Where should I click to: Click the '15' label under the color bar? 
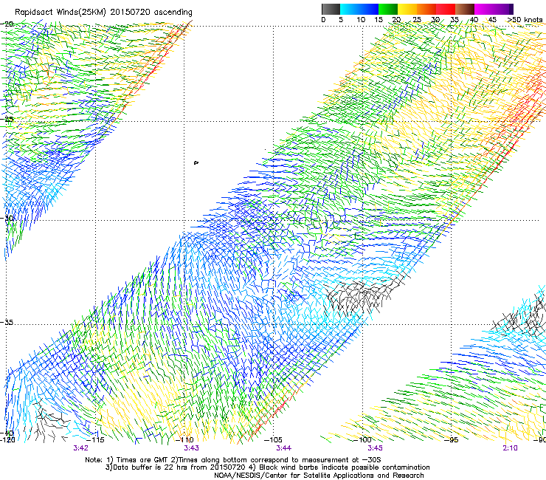pos(379,20)
